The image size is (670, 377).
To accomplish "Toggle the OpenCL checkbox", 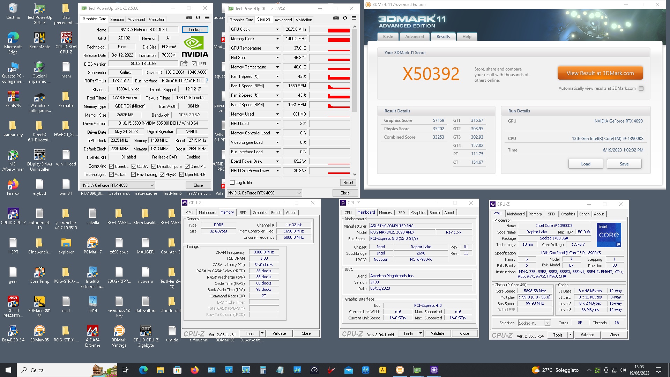I will [x=111, y=167].
